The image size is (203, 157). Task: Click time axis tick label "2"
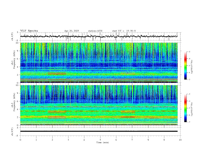(x=52, y=140)
